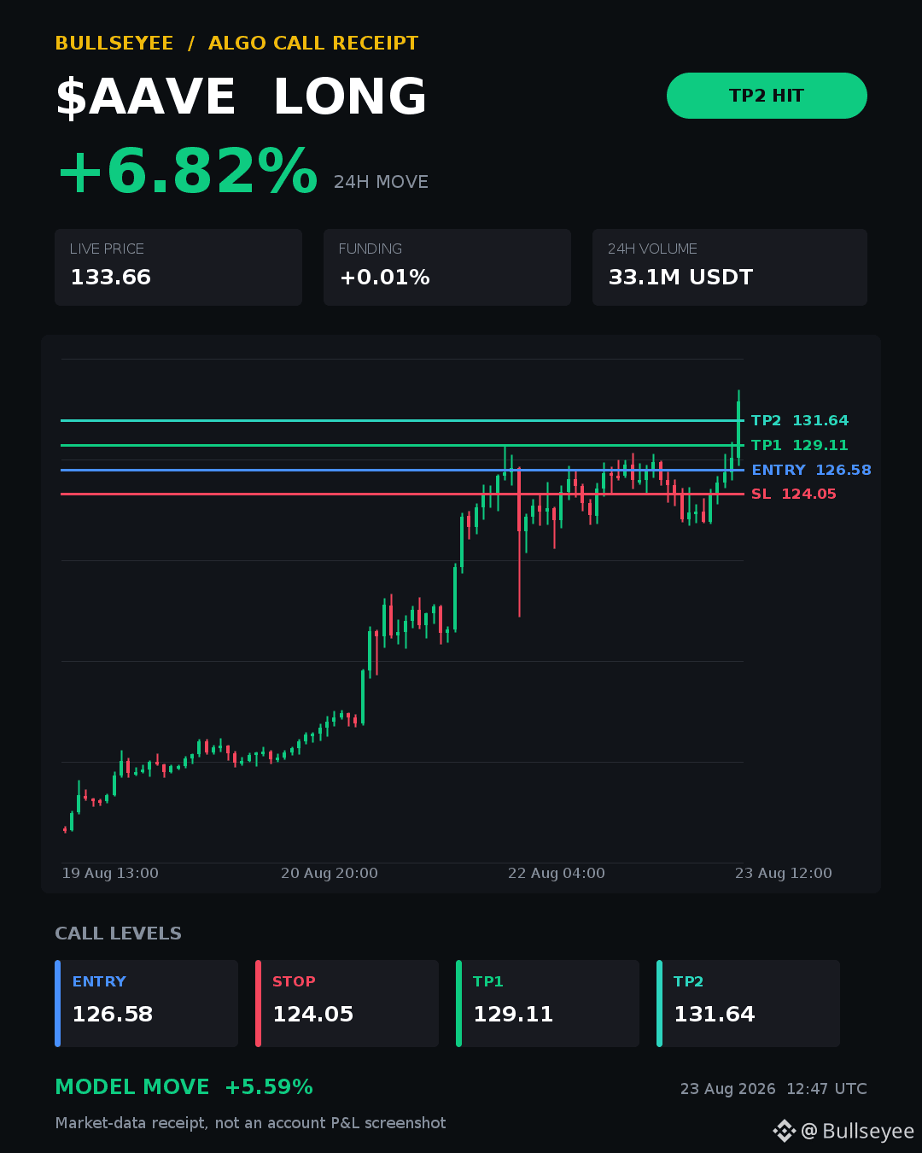Screen dimensions: 922x1153
Task: Click the tall red wick candle near 22 Aug
Action: coord(519,541)
